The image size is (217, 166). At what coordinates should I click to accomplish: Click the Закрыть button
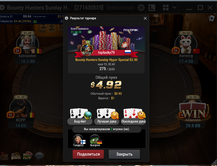124,154
